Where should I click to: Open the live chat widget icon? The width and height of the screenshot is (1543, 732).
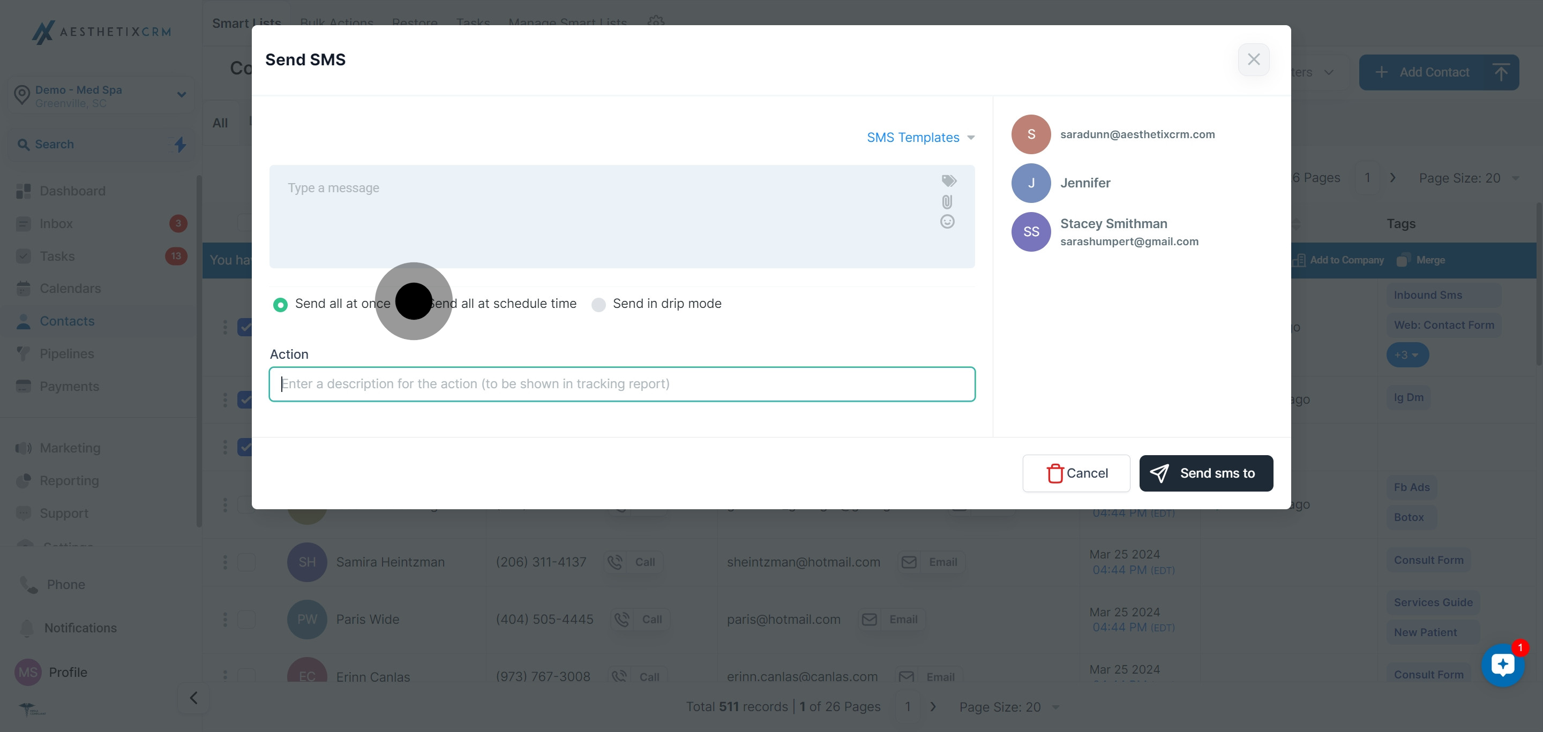[1502, 665]
